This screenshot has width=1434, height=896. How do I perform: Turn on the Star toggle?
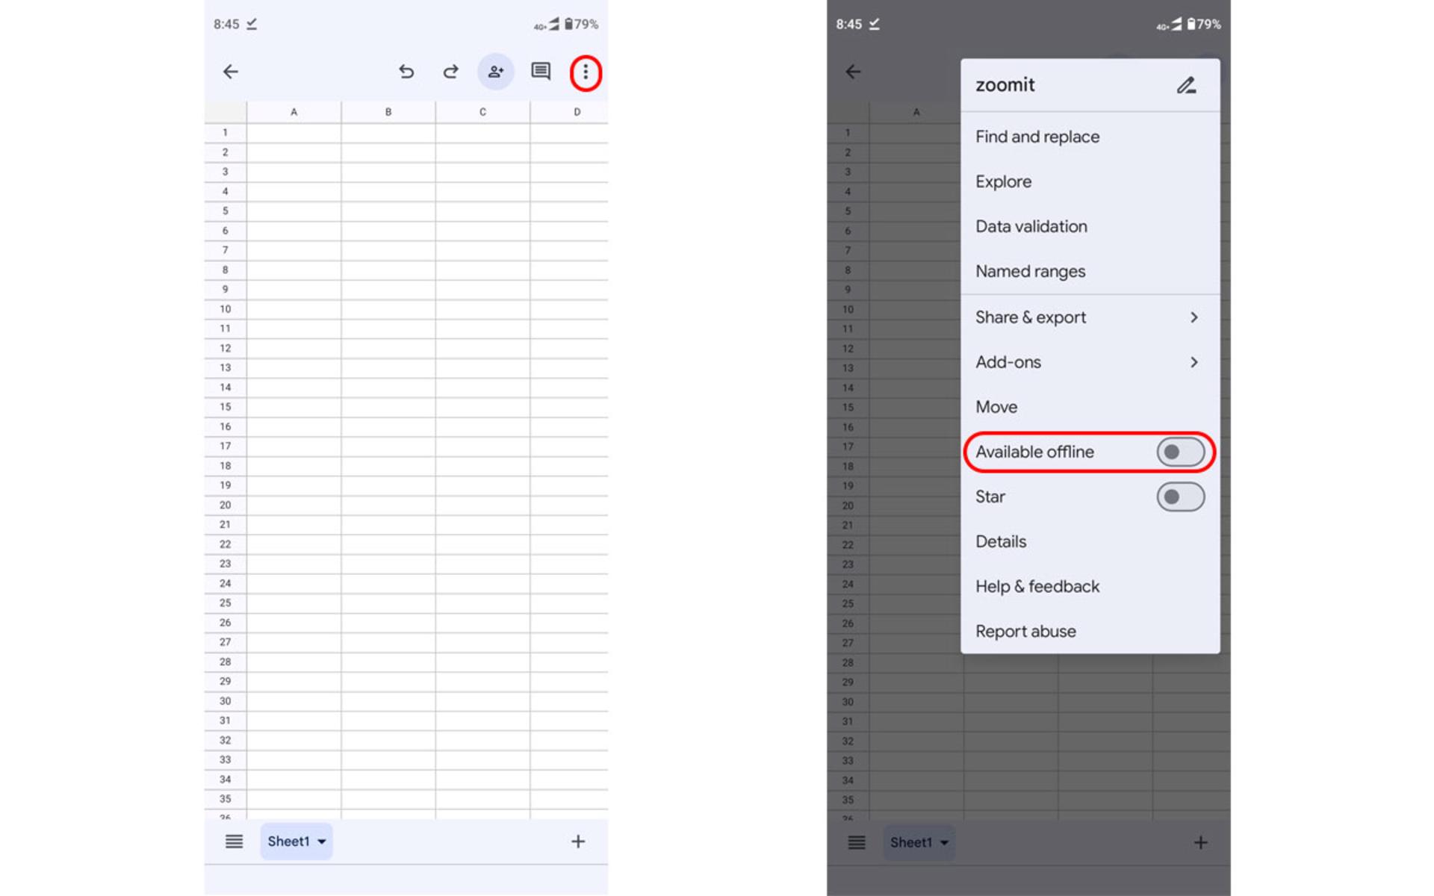(x=1180, y=497)
